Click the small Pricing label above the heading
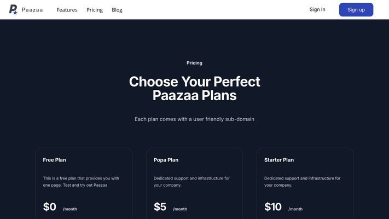 tap(194, 63)
